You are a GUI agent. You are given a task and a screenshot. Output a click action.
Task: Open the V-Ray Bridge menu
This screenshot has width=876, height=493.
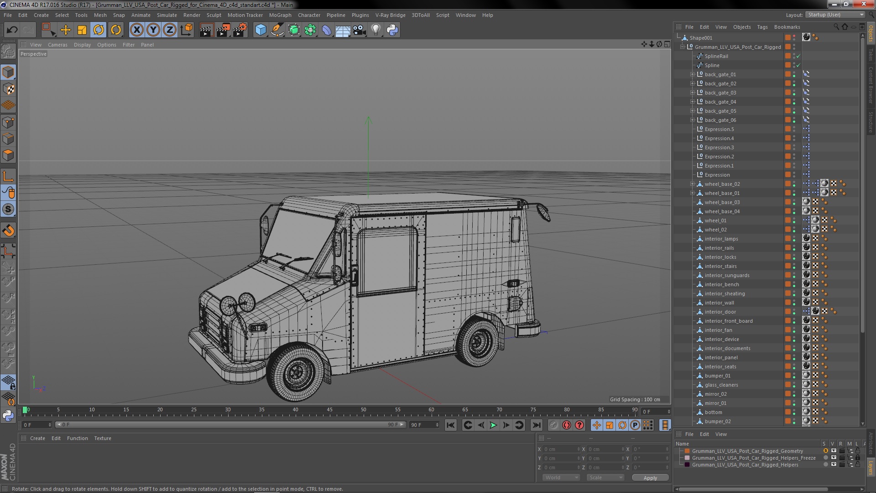click(x=390, y=15)
